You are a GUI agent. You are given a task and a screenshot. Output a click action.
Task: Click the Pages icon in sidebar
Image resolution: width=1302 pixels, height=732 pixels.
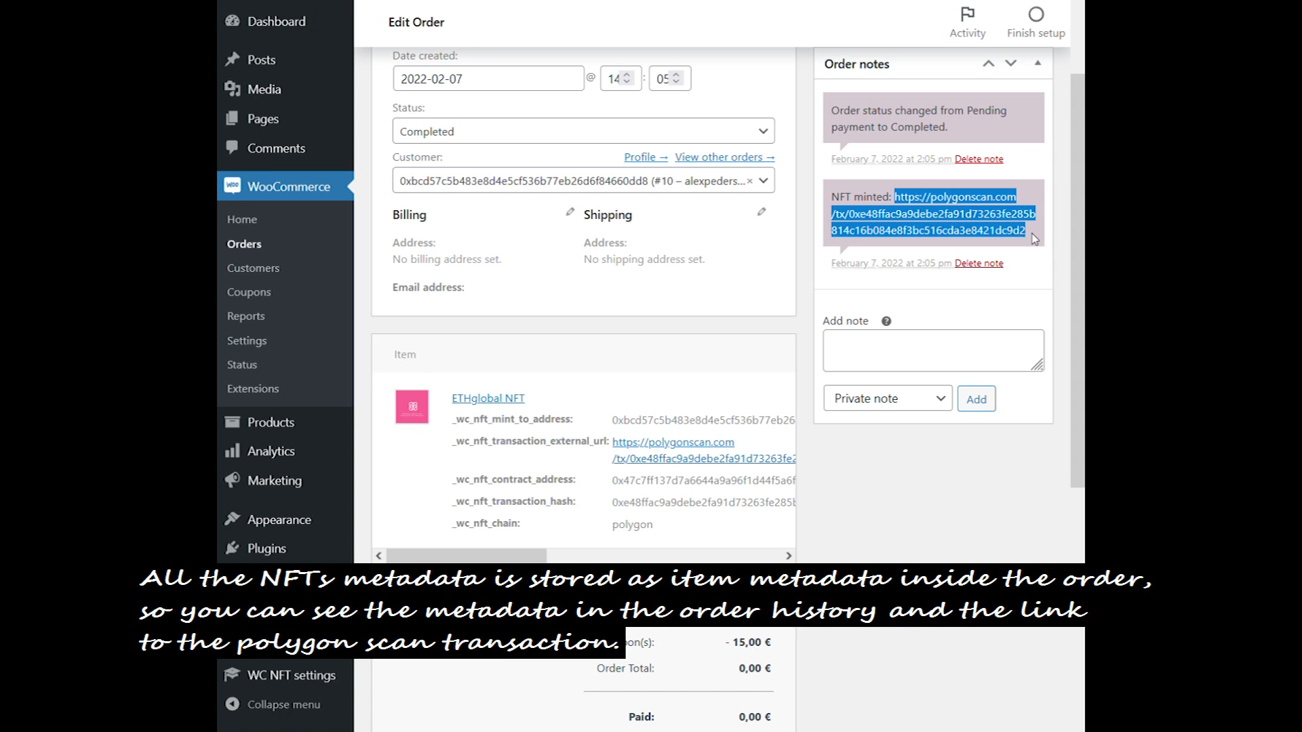tap(233, 119)
